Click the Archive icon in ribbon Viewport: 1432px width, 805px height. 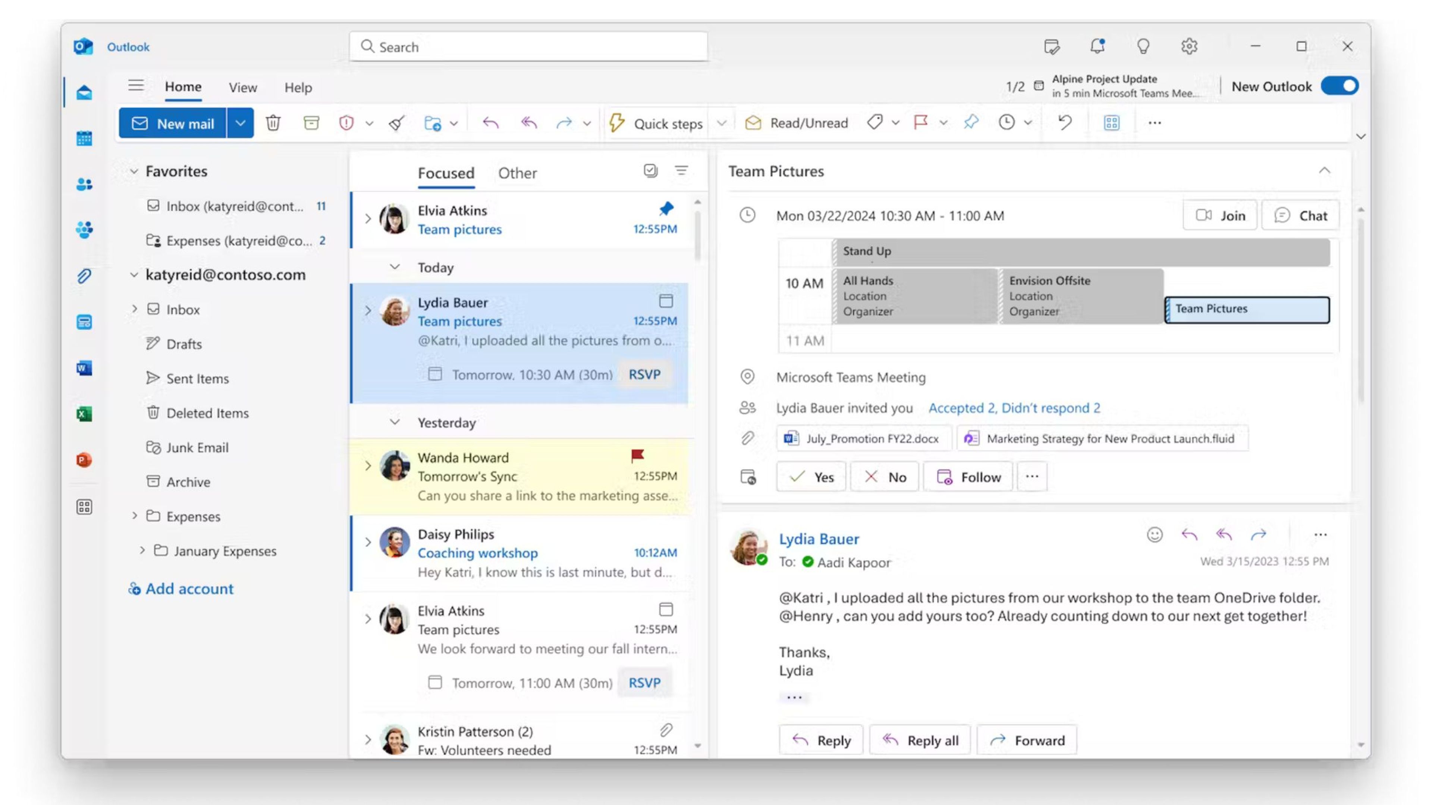point(311,123)
